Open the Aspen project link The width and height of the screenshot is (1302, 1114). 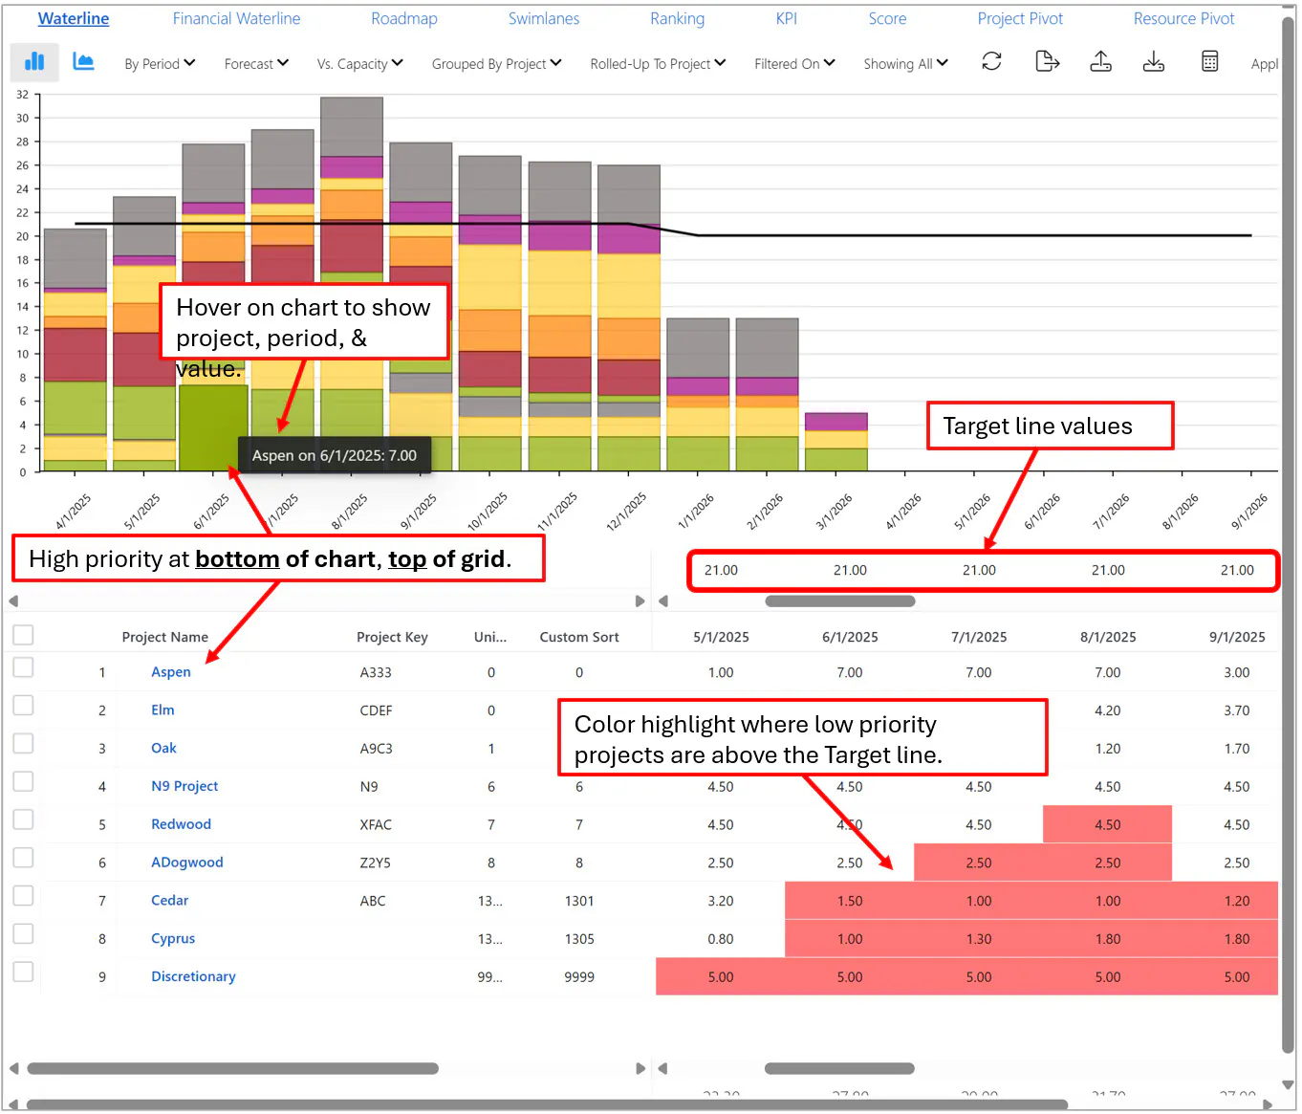coord(171,672)
